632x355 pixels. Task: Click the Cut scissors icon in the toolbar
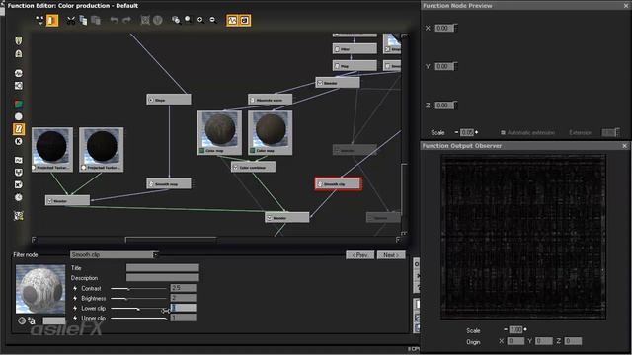click(x=71, y=20)
